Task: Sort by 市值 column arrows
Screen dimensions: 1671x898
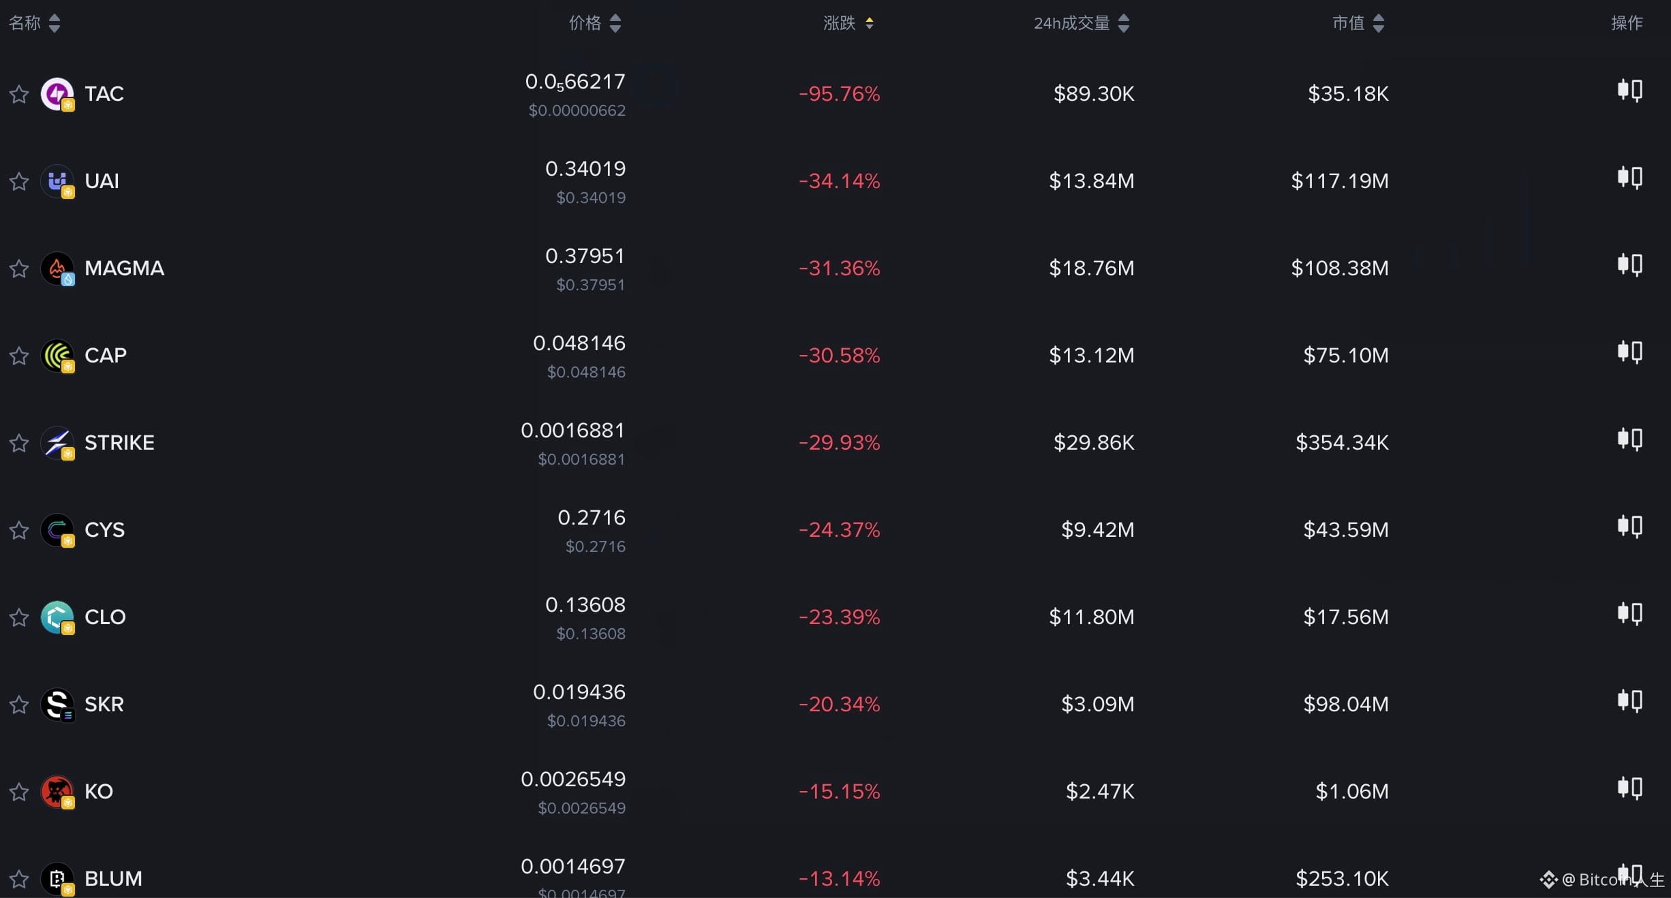Action: [1378, 23]
